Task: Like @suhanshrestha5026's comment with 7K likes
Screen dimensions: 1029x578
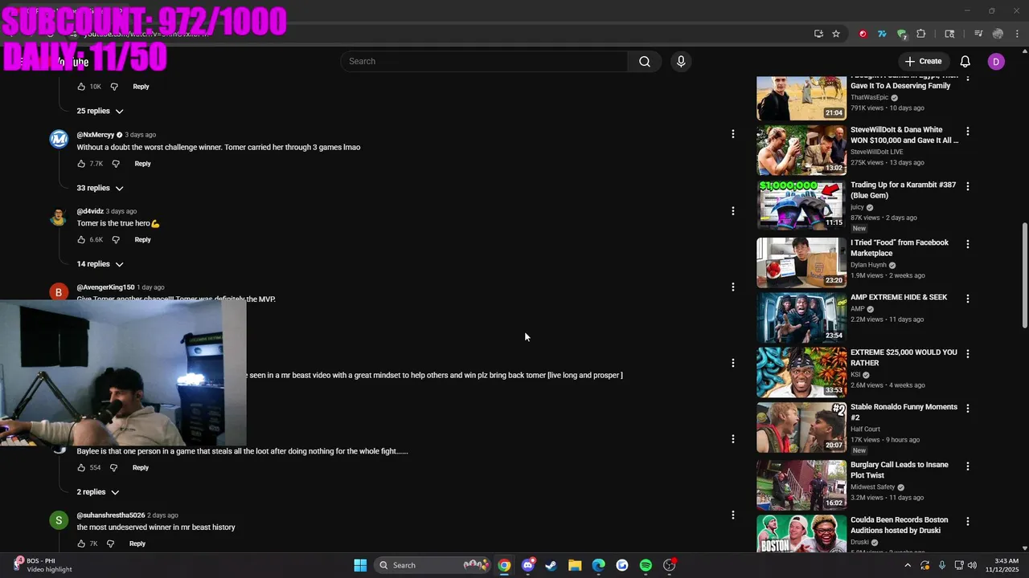Action: tap(81, 543)
